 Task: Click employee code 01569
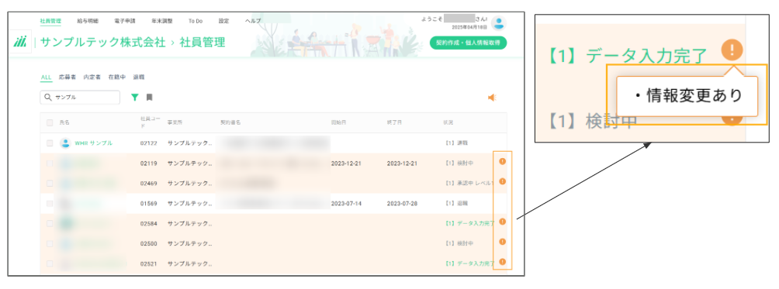[148, 203]
